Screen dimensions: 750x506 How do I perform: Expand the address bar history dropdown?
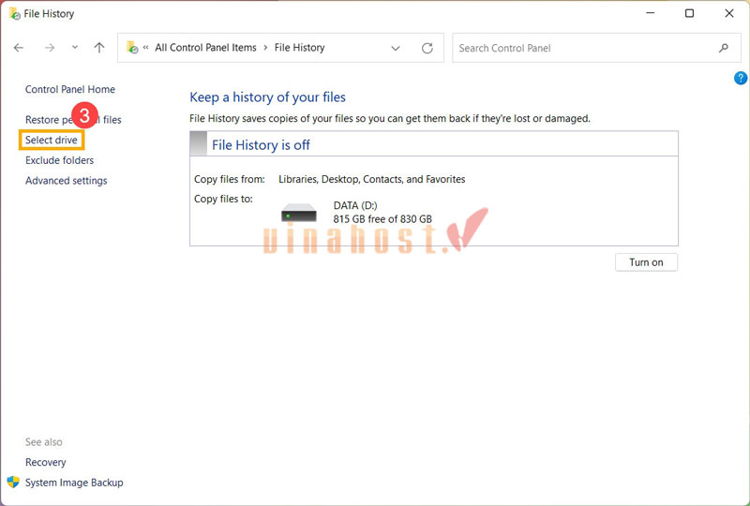click(396, 48)
